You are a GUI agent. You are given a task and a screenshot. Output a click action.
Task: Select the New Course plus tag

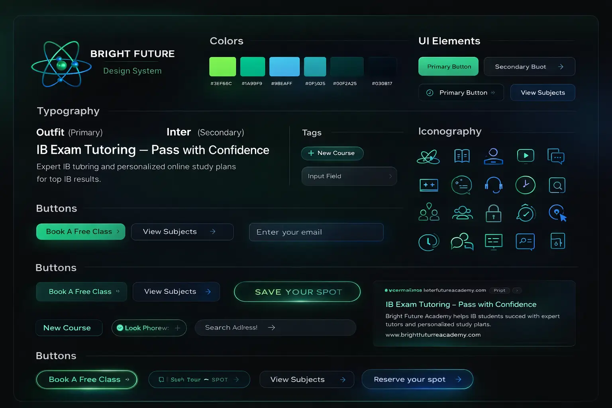click(332, 153)
